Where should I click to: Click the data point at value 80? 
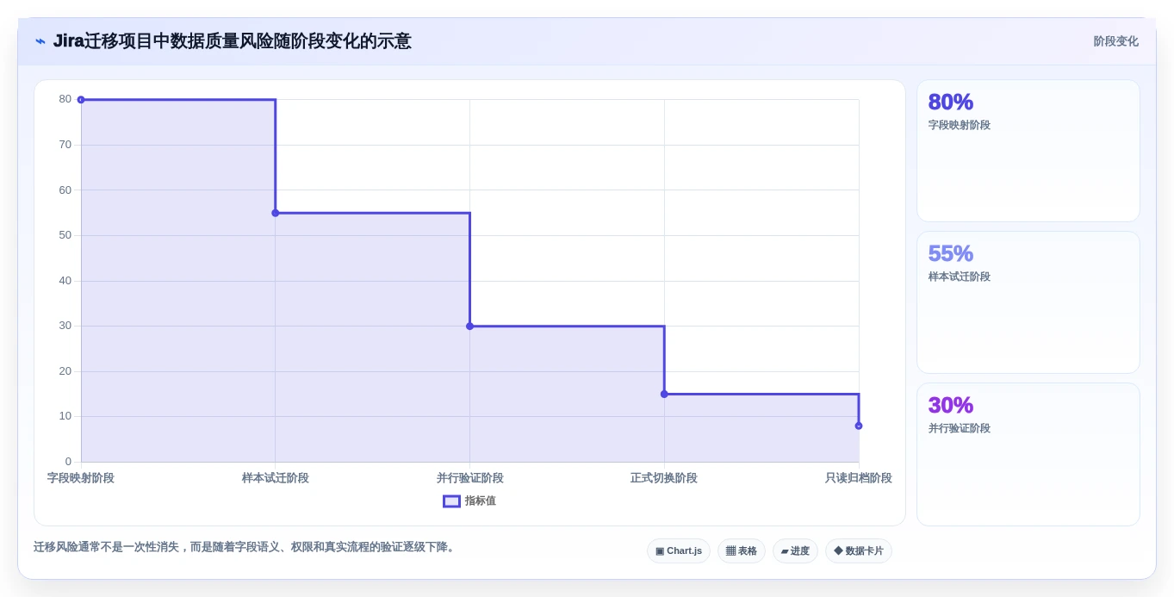tap(81, 100)
